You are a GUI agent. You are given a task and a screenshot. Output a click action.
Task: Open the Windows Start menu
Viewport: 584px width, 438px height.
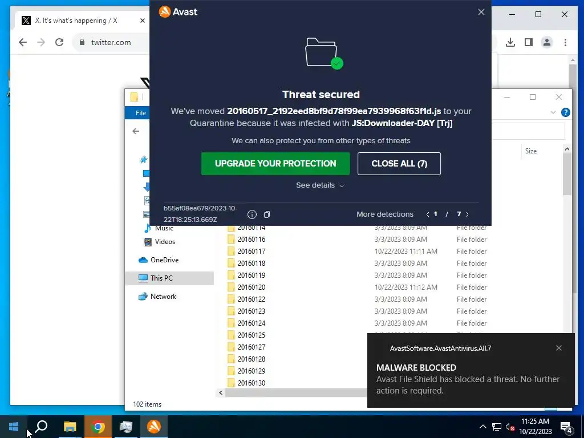click(x=14, y=427)
